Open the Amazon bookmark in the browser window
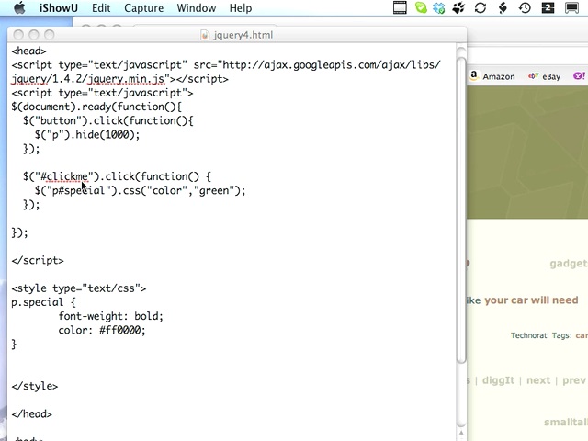 pyautogui.click(x=492, y=76)
